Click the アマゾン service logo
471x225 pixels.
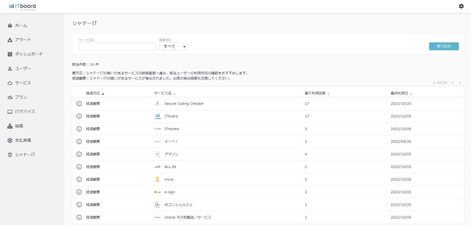(x=158, y=154)
